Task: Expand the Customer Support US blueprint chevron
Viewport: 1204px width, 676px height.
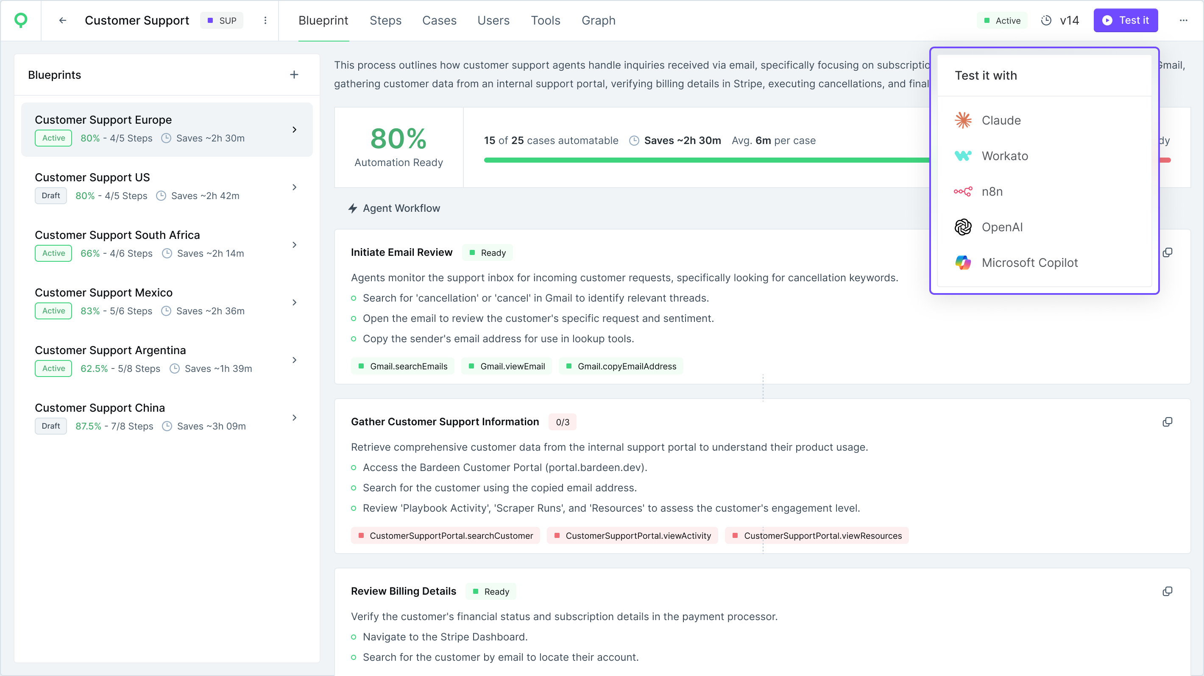Action: (x=295, y=187)
